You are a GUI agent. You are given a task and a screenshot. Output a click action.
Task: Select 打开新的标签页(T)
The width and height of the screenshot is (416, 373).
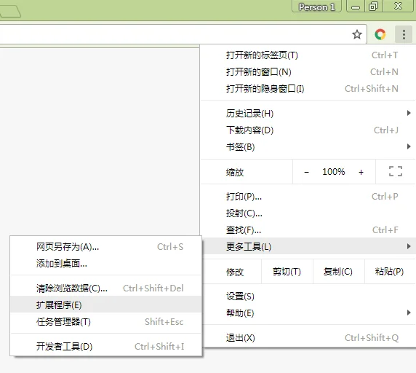[x=308, y=55]
